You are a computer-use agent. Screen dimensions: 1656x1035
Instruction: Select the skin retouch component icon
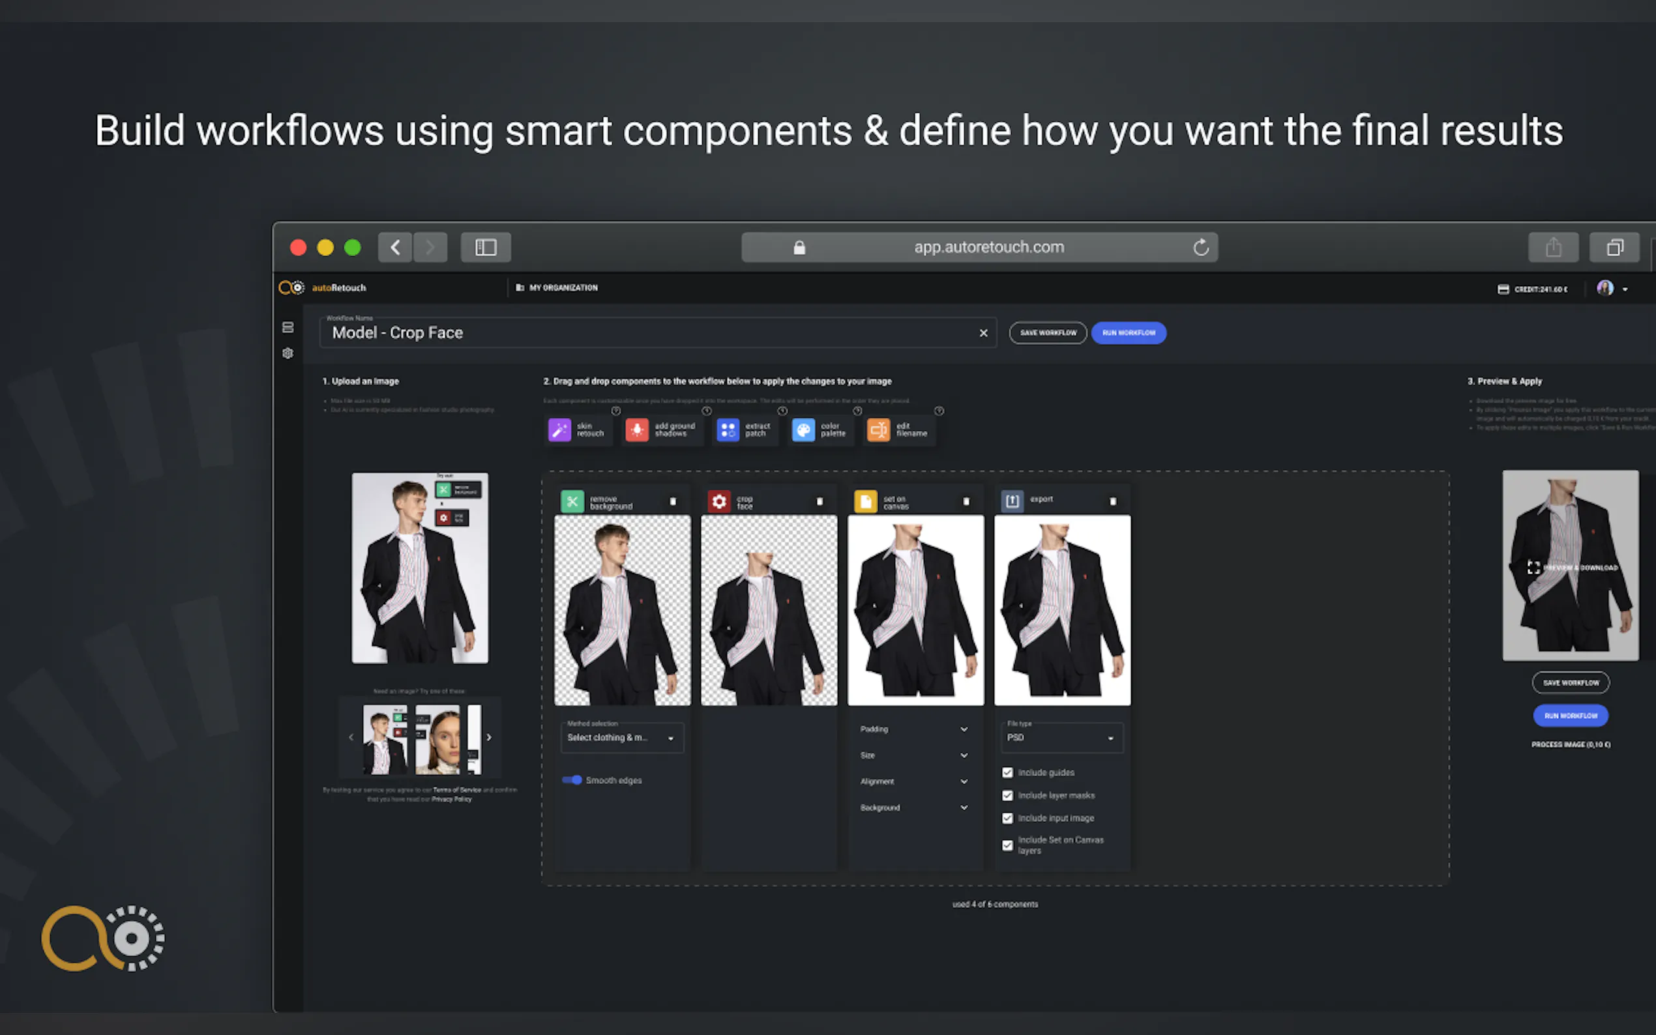[x=559, y=430]
